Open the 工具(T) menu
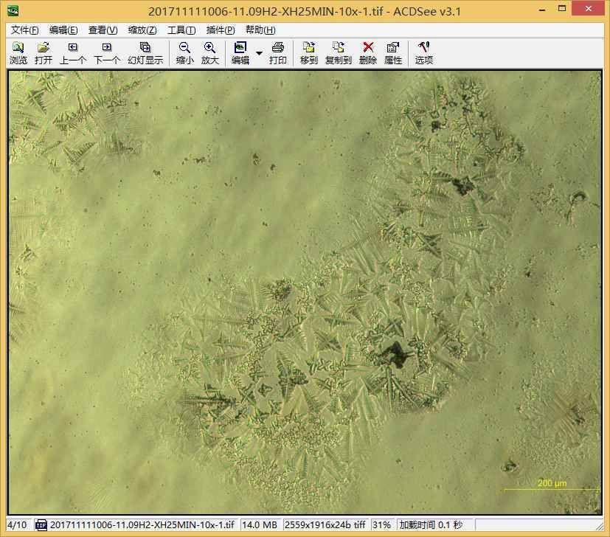Viewport: 610px width, 537px height. coord(181,30)
